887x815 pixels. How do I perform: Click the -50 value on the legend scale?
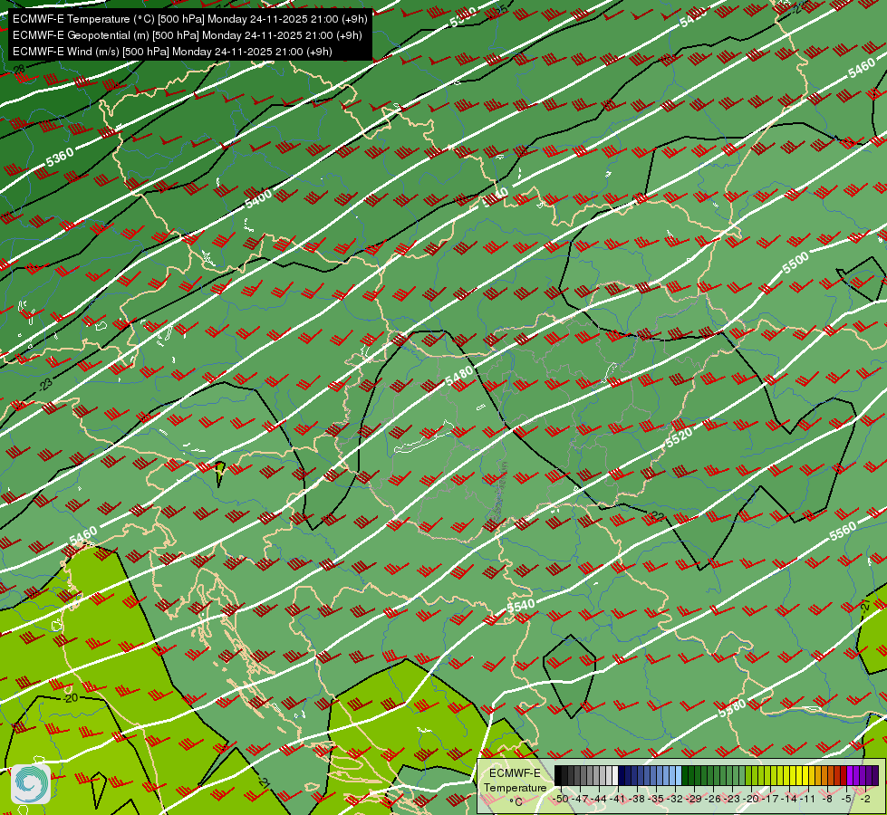click(561, 800)
